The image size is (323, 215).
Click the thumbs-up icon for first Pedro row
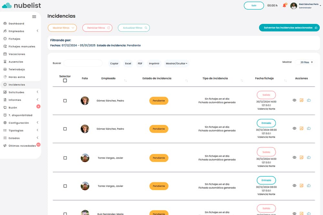point(309,100)
